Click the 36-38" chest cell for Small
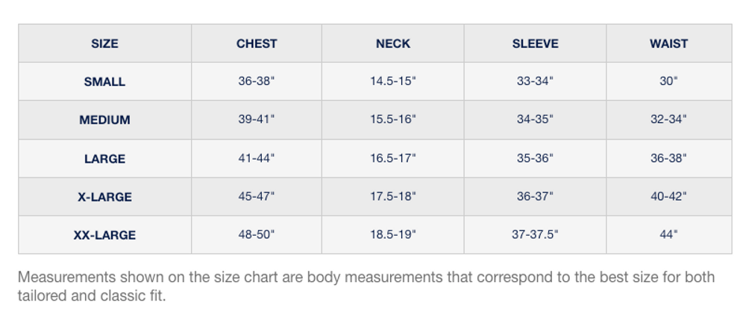Viewport: 746px width, 317px height. [257, 81]
